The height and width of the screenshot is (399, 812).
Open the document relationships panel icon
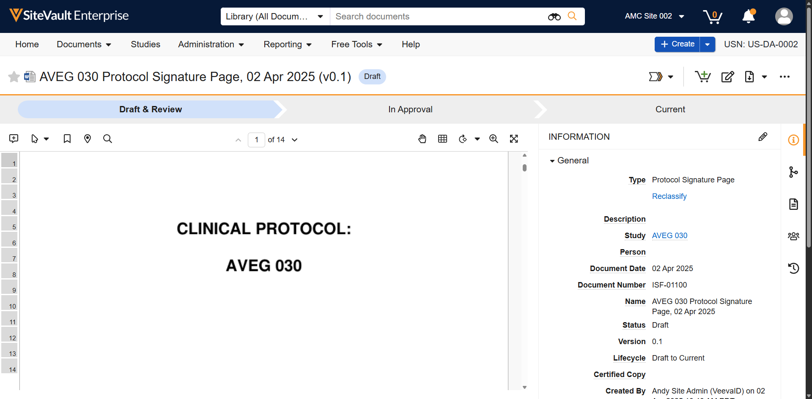pyautogui.click(x=793, y=172)
